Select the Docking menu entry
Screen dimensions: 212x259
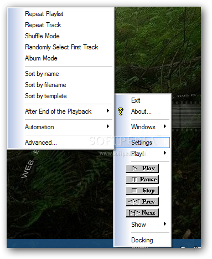142,240
